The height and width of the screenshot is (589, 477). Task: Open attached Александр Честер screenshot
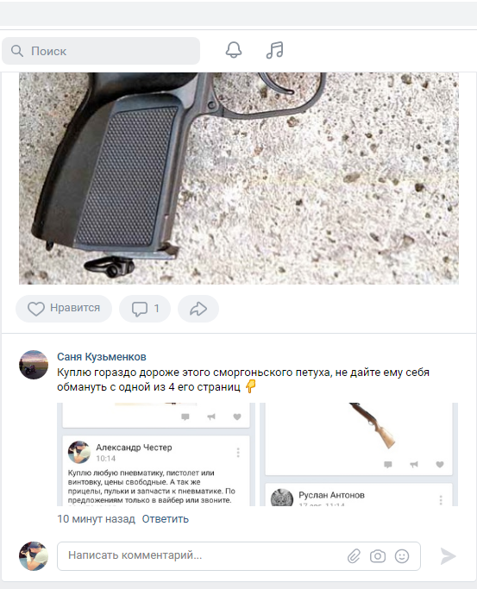click(156, 454)
